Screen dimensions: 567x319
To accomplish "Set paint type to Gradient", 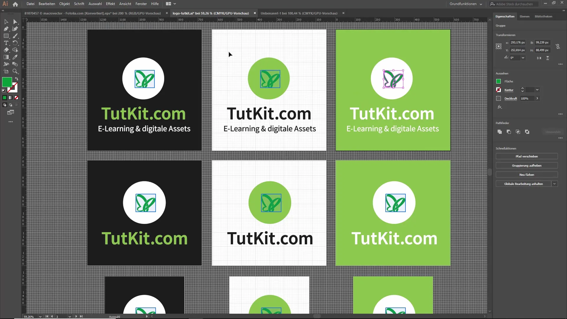I will click(10, 97).
